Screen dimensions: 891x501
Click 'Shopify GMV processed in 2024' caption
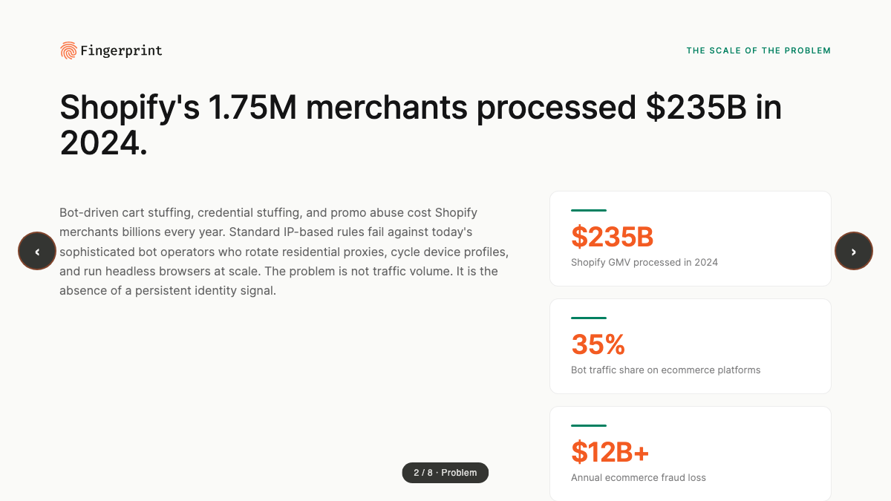coord(644,262)
